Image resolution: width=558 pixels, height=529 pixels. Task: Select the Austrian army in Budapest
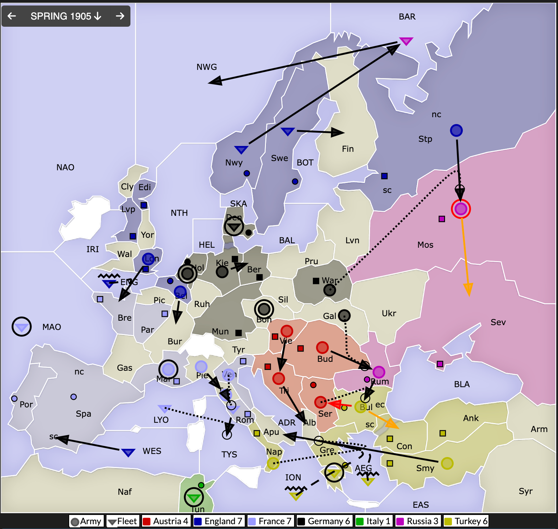click(x=322, y=347)
